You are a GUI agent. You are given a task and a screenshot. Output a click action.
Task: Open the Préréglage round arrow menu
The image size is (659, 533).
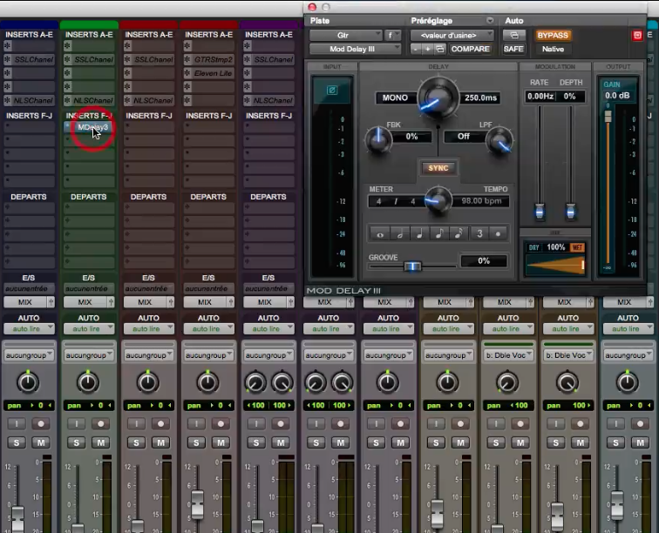[x=490, y=21]
